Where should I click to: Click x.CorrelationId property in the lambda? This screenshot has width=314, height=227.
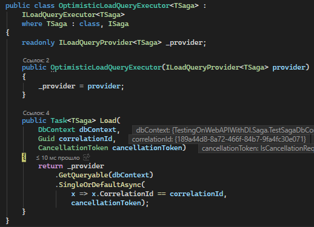coord(122,194)
